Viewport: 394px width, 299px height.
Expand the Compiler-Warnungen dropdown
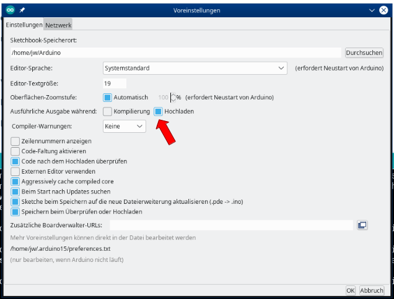124,126
